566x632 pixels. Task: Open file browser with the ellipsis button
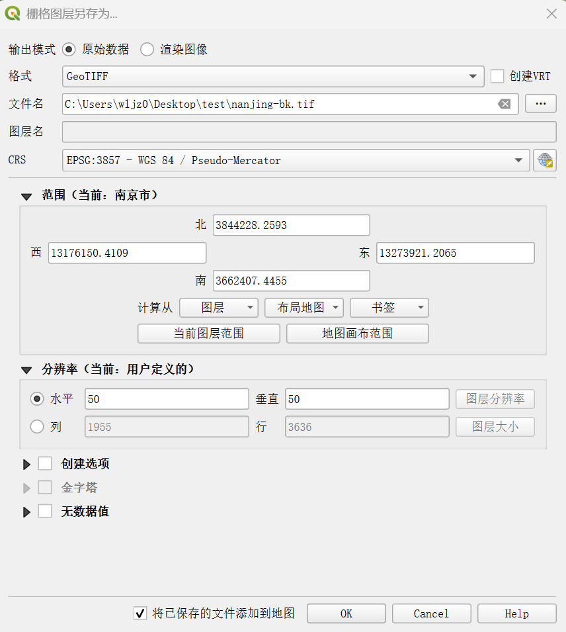pos(540,104)
